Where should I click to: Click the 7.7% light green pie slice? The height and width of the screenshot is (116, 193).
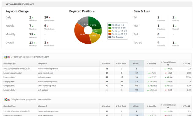98,32
